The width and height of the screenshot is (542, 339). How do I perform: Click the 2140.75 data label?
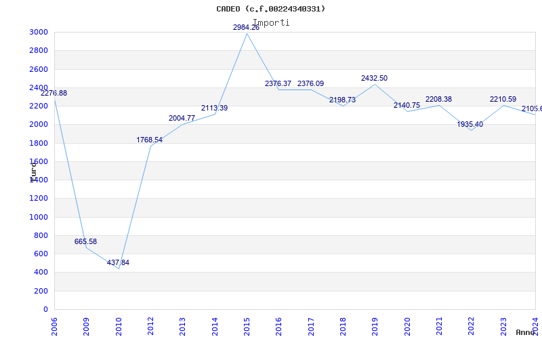pos(407,105)
